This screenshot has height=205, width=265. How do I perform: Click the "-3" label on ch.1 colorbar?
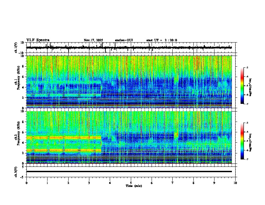click(247, 67)
